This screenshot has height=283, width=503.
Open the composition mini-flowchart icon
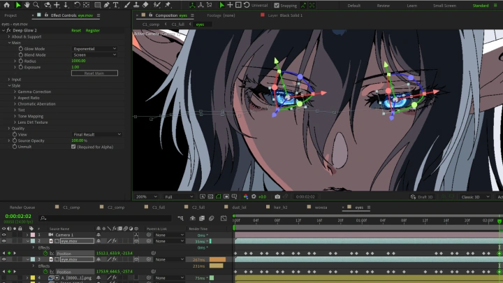181,218
